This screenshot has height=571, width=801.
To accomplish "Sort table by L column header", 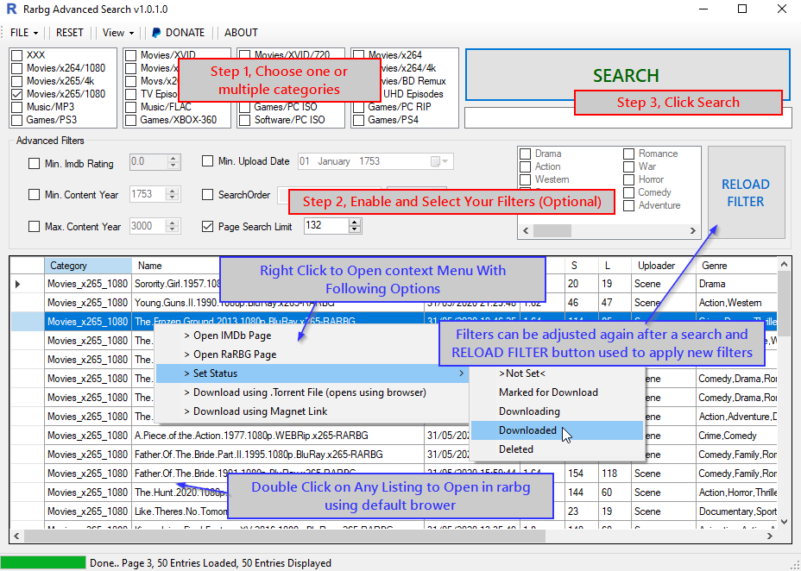I will (x=615, y=266).
